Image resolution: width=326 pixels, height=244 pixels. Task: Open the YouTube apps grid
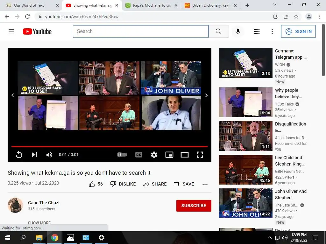[x=257, y=31]
